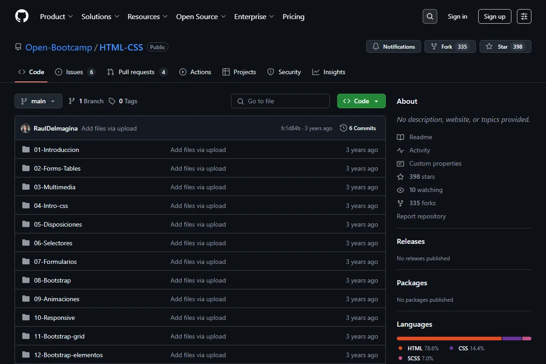Expand the Open Source menu

(201, 16)
